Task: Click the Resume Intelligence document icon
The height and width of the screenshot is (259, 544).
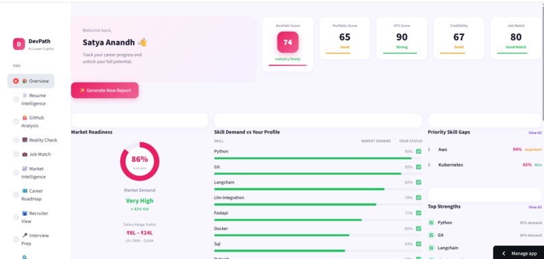Action: [x=24, y=95]
